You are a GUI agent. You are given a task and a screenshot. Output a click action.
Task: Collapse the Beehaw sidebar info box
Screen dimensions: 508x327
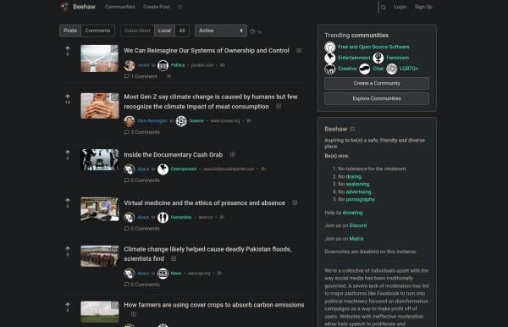point(353,129)
